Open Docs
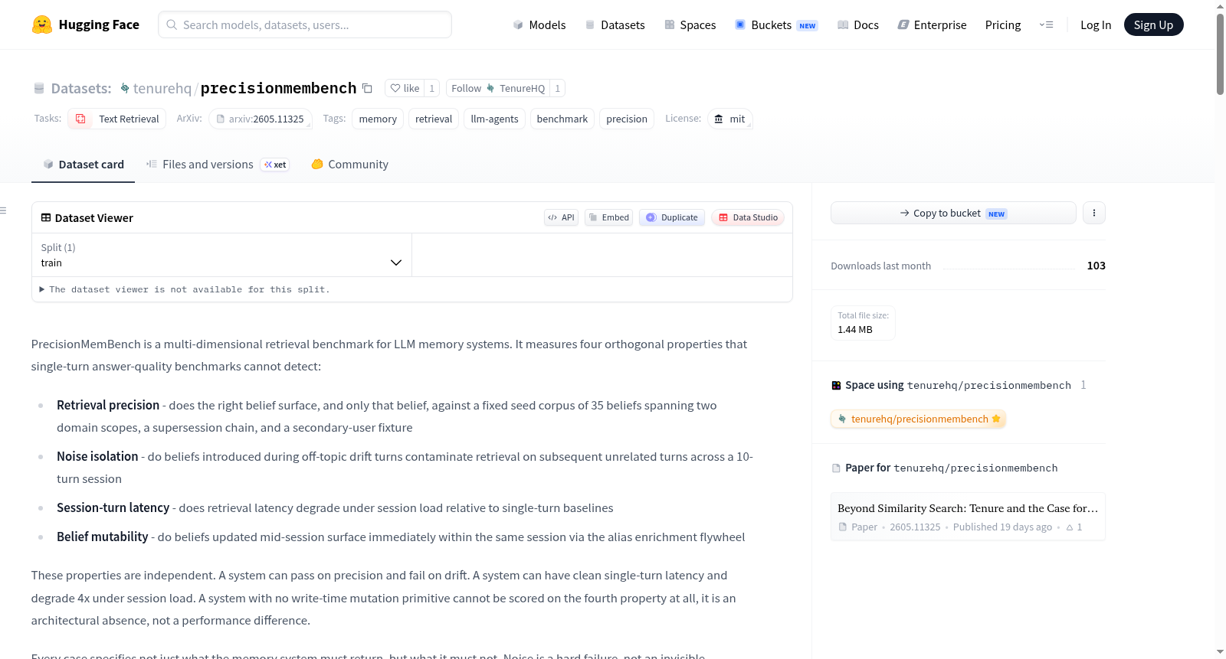This screenshot has width=1226, height=659. point(858,25)
